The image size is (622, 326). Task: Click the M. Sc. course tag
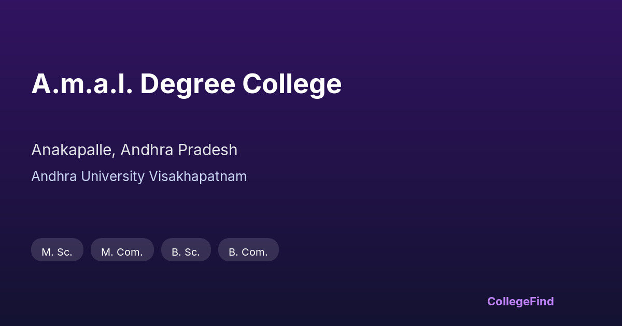click(57, 252)
